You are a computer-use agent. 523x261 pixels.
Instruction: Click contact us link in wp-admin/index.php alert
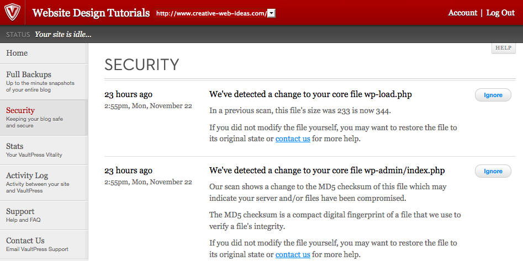click(293, 254)
